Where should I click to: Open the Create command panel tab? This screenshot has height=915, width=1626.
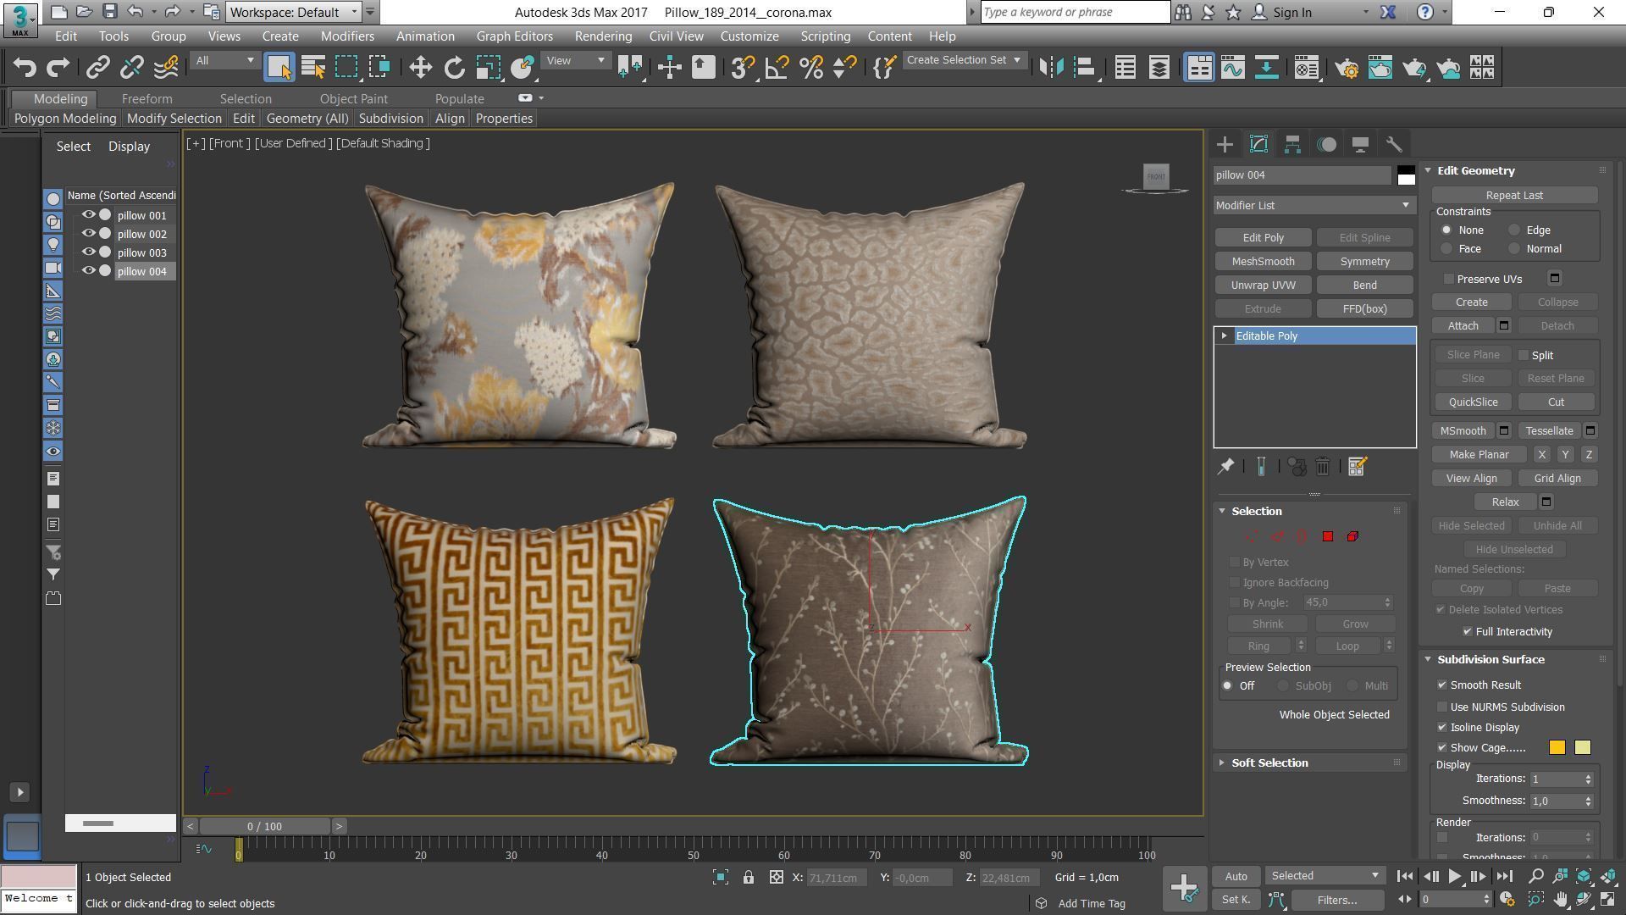pyautogui.click(x=1225, y=144)
